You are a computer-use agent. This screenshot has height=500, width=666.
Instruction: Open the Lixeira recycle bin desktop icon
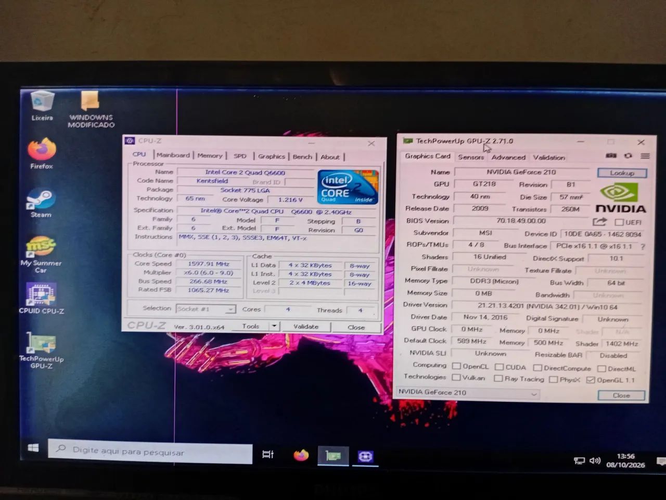[42, 106]
